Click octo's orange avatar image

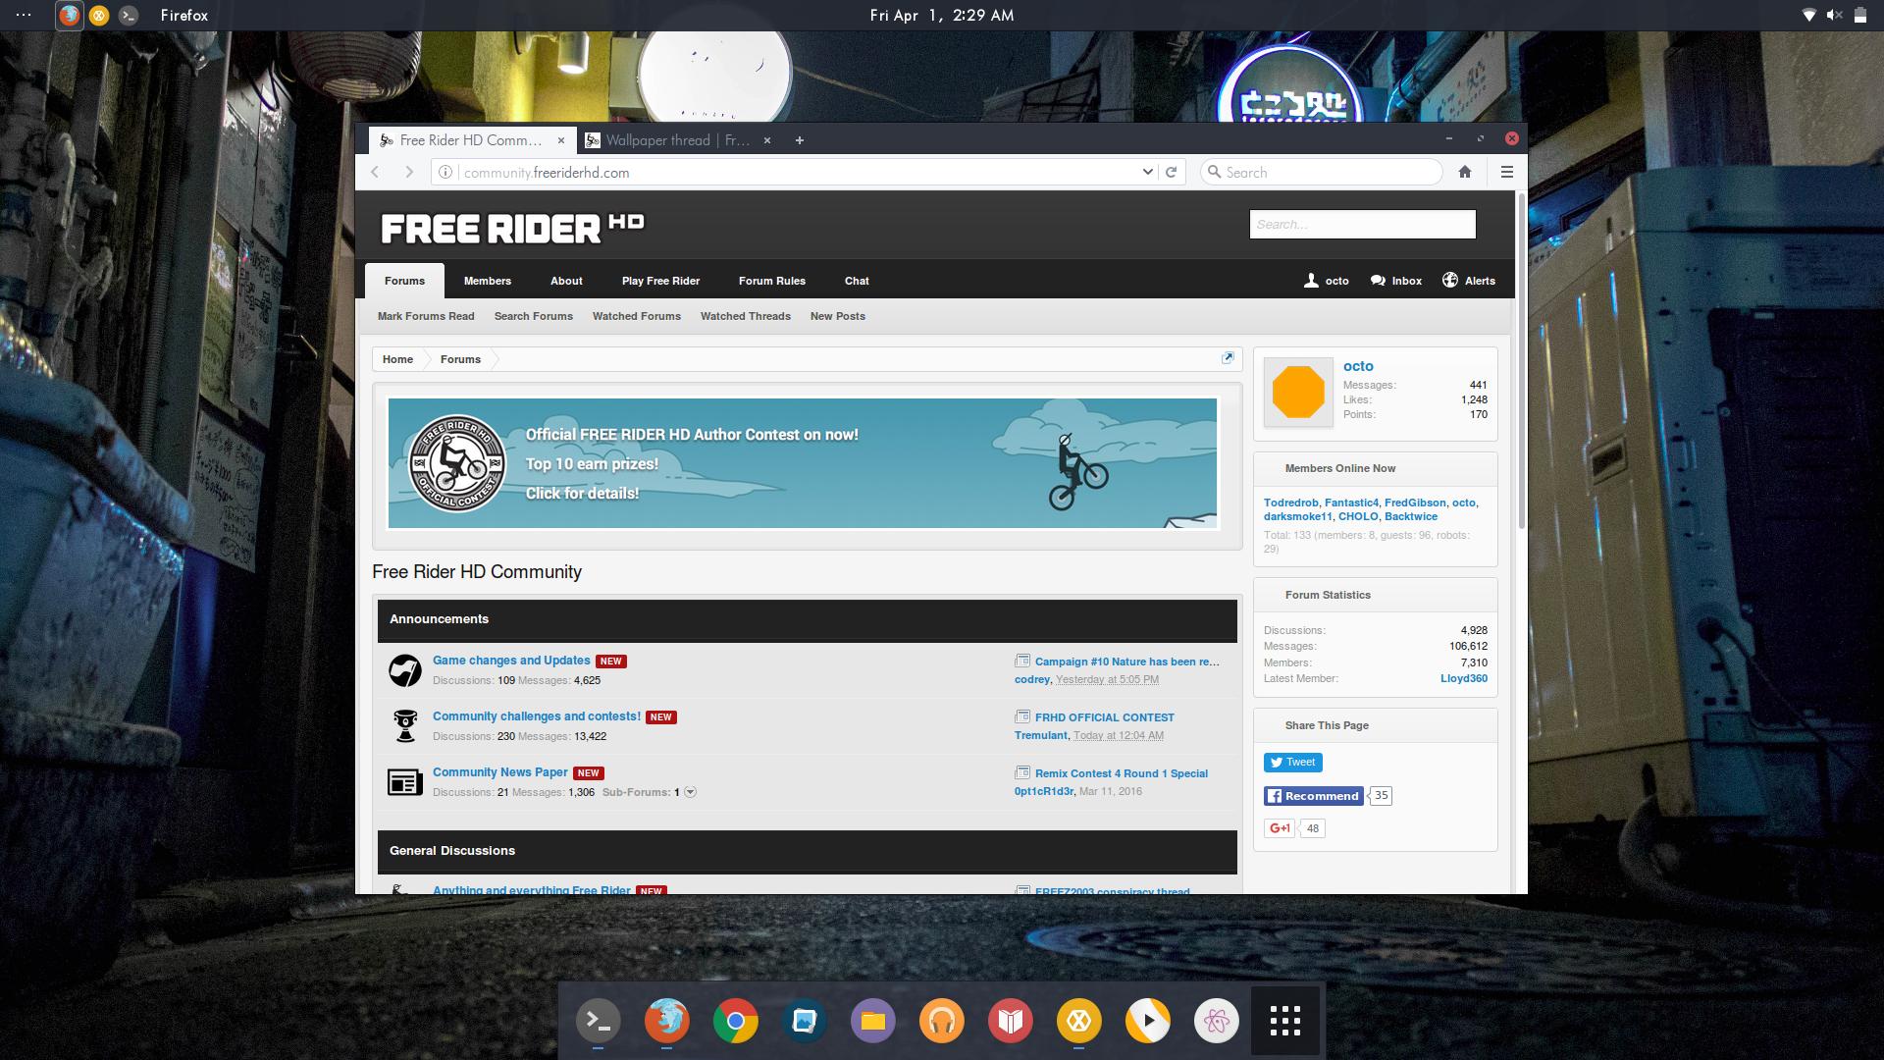[x=1298, y=392]
